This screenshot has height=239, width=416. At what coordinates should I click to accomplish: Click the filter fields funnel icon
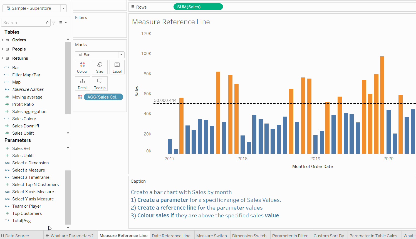pos(54,23)
